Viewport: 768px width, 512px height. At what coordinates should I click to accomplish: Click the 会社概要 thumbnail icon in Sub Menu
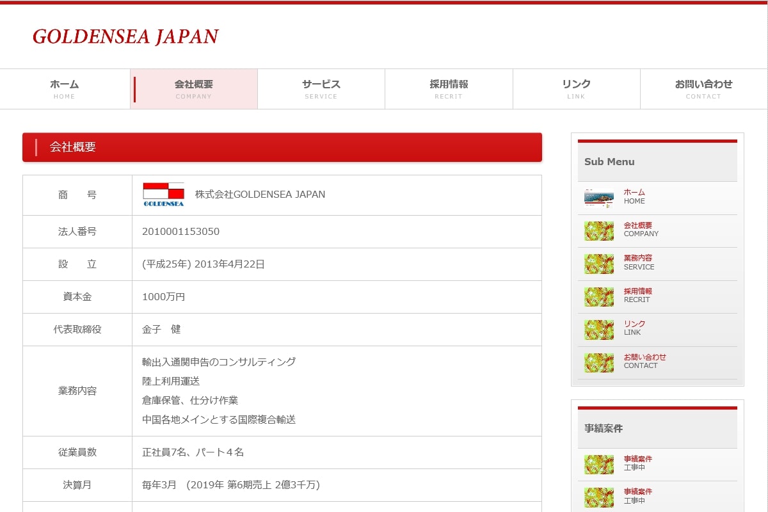[599, 231]
